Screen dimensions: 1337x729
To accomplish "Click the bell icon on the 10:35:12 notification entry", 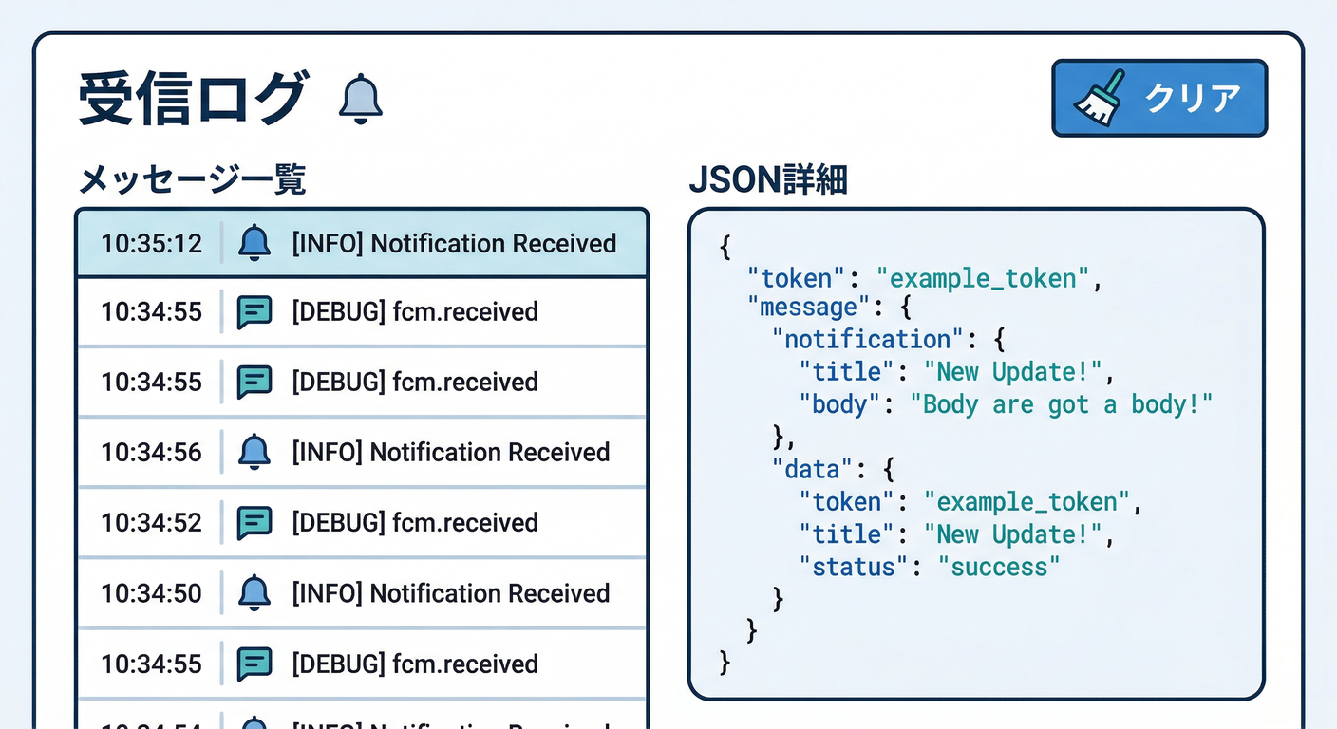I will coord(254,243).
